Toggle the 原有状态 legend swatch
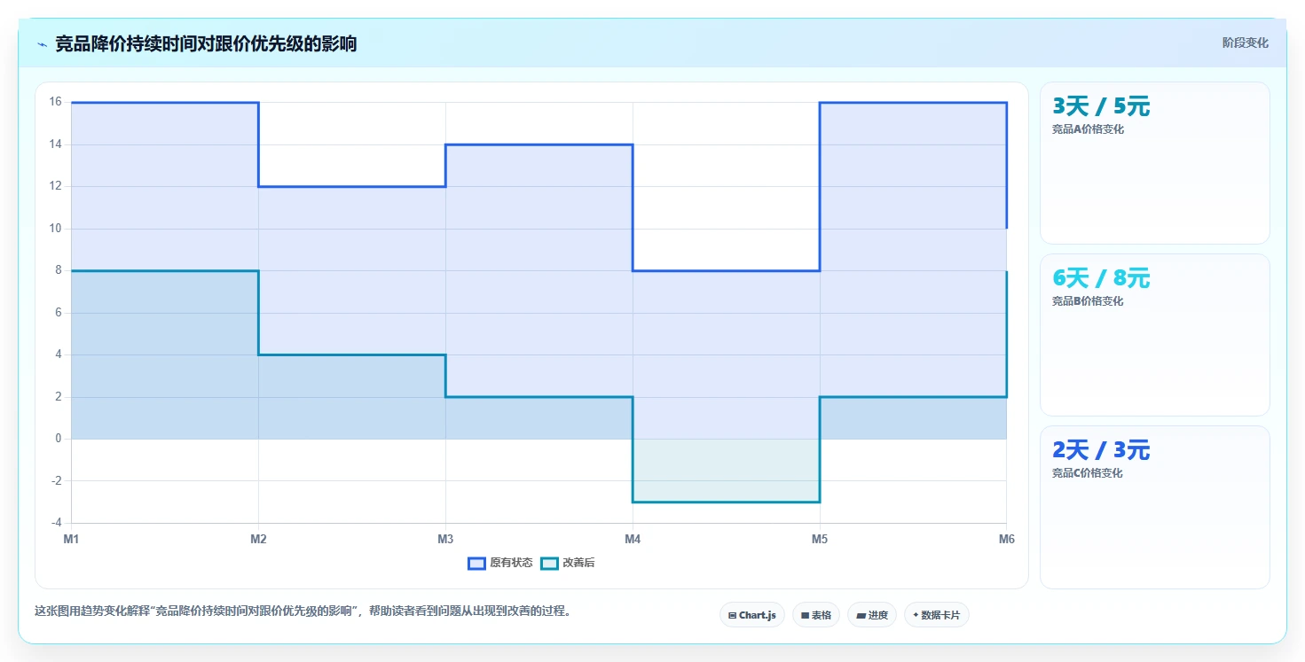This screenshot has height=662, width=1305. pos(476,564)
